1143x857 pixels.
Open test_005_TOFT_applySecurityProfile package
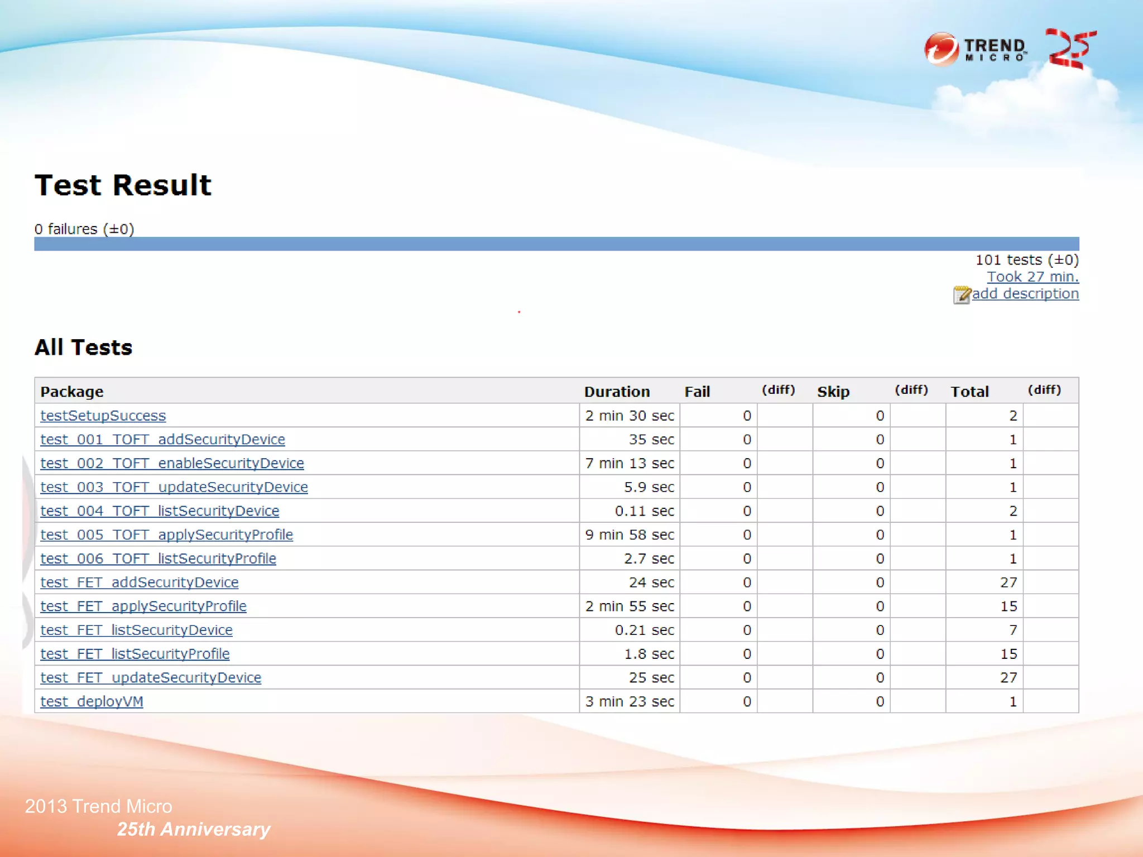[x=166, y=535]
